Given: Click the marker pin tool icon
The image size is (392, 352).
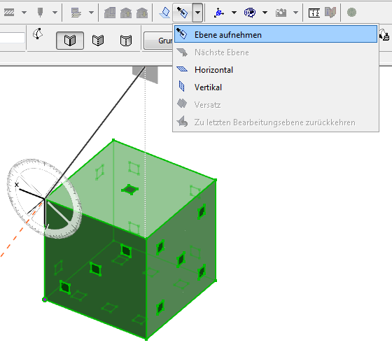Looking at the screenshot, I should pyautogui.click(x=40, y=12).
